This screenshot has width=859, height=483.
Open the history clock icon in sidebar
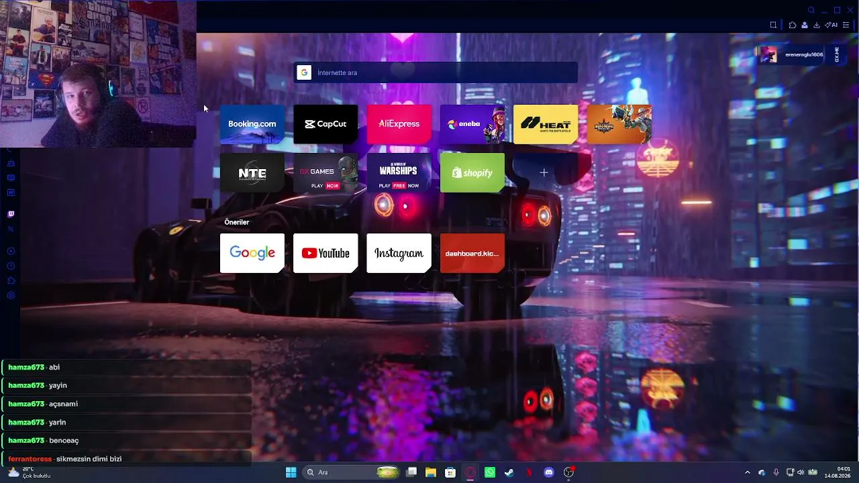[x=11, y=266]
